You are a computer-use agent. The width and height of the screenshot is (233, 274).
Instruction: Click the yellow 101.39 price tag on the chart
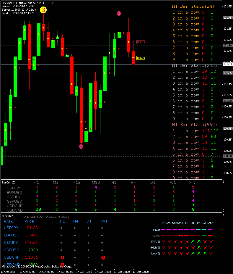point(141,58)
